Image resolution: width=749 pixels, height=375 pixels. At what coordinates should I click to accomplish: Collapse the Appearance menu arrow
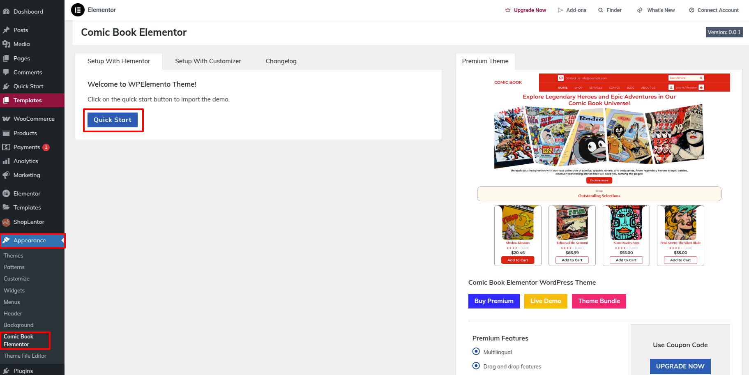pyautogui.click(x=62, y=240)
